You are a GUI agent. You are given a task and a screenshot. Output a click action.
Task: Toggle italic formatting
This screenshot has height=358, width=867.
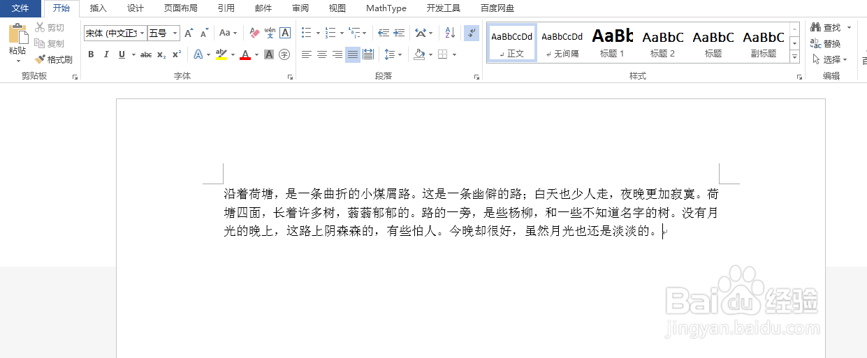point(106,54)
